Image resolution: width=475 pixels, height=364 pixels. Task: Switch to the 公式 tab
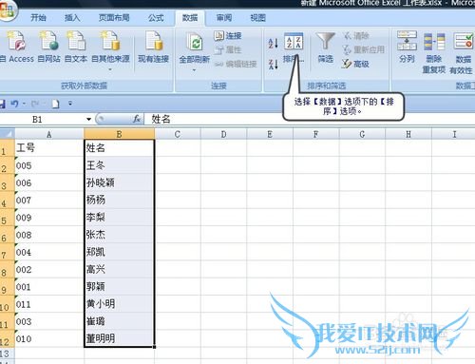(x=156, y=18)
